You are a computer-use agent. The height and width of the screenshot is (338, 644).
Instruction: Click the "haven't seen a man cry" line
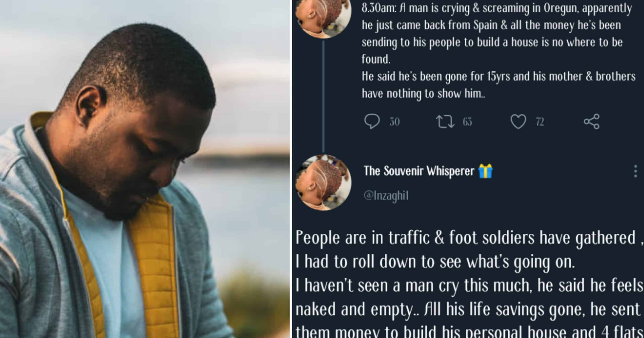pyautogui.click(x=468, y=286)
